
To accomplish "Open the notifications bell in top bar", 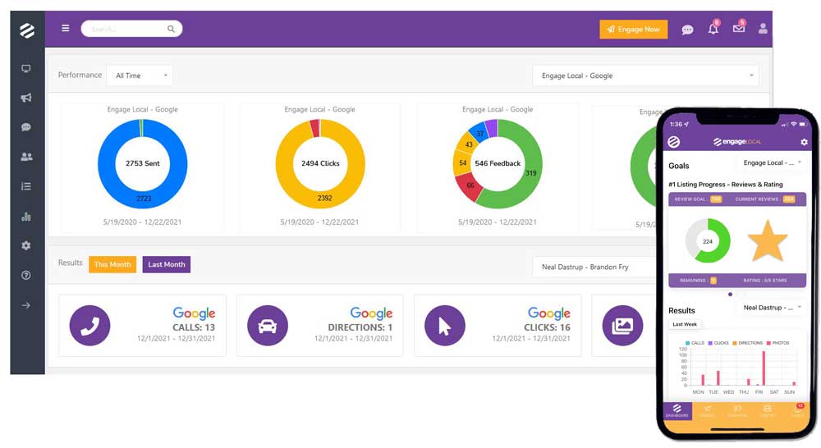I will pos(713,30).
